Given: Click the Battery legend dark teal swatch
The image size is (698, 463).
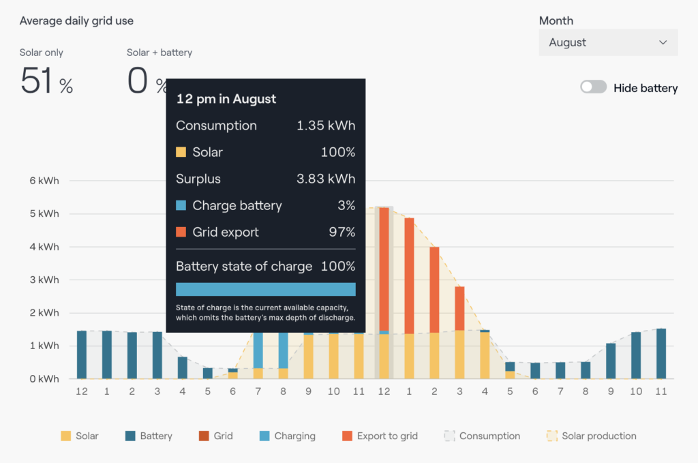Looking at the screenshot, I should (130, 436).
